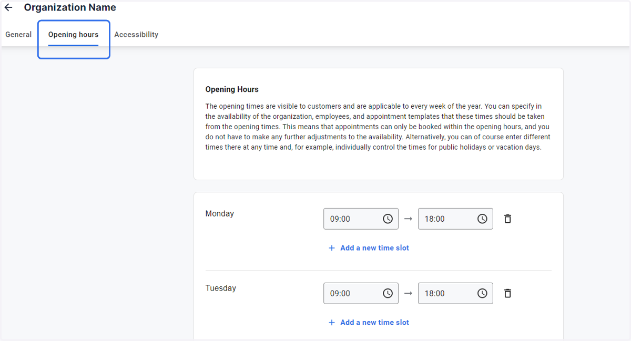The height and width of the screenshot is (341, 631).
Task: Edit Monday opening time 09:00 field
Action: point(361,219)
